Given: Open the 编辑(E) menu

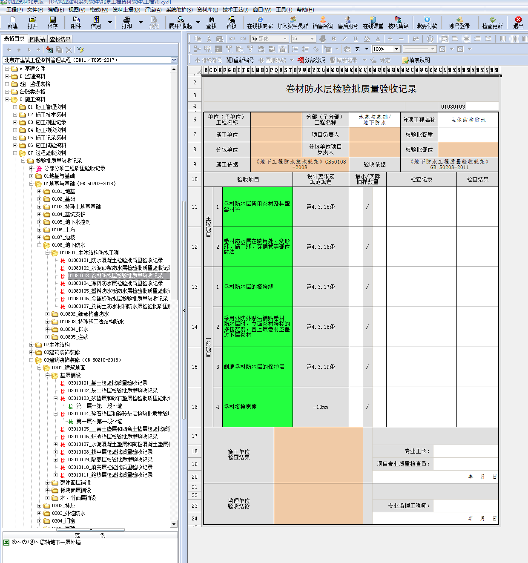Looking at the screenshot, I should click(56, 9).
